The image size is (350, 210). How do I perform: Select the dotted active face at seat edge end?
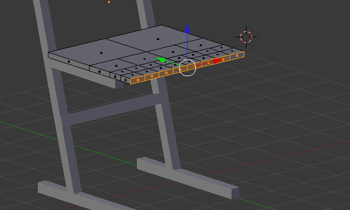(237, 56)
